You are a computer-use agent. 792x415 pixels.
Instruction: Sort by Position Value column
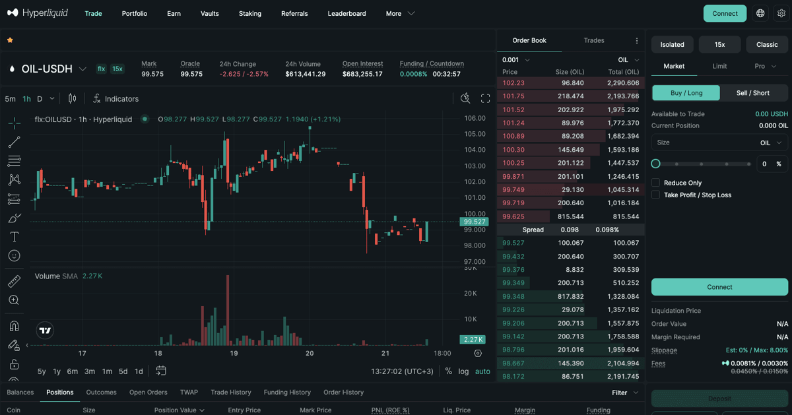click(x=180, y=410)
